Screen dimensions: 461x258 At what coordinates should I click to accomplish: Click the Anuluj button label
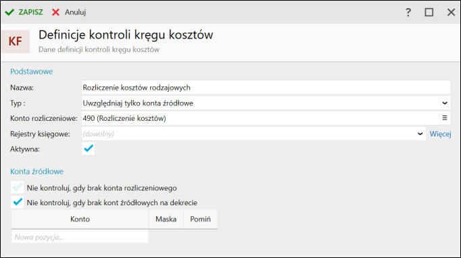tap(75, 12)
